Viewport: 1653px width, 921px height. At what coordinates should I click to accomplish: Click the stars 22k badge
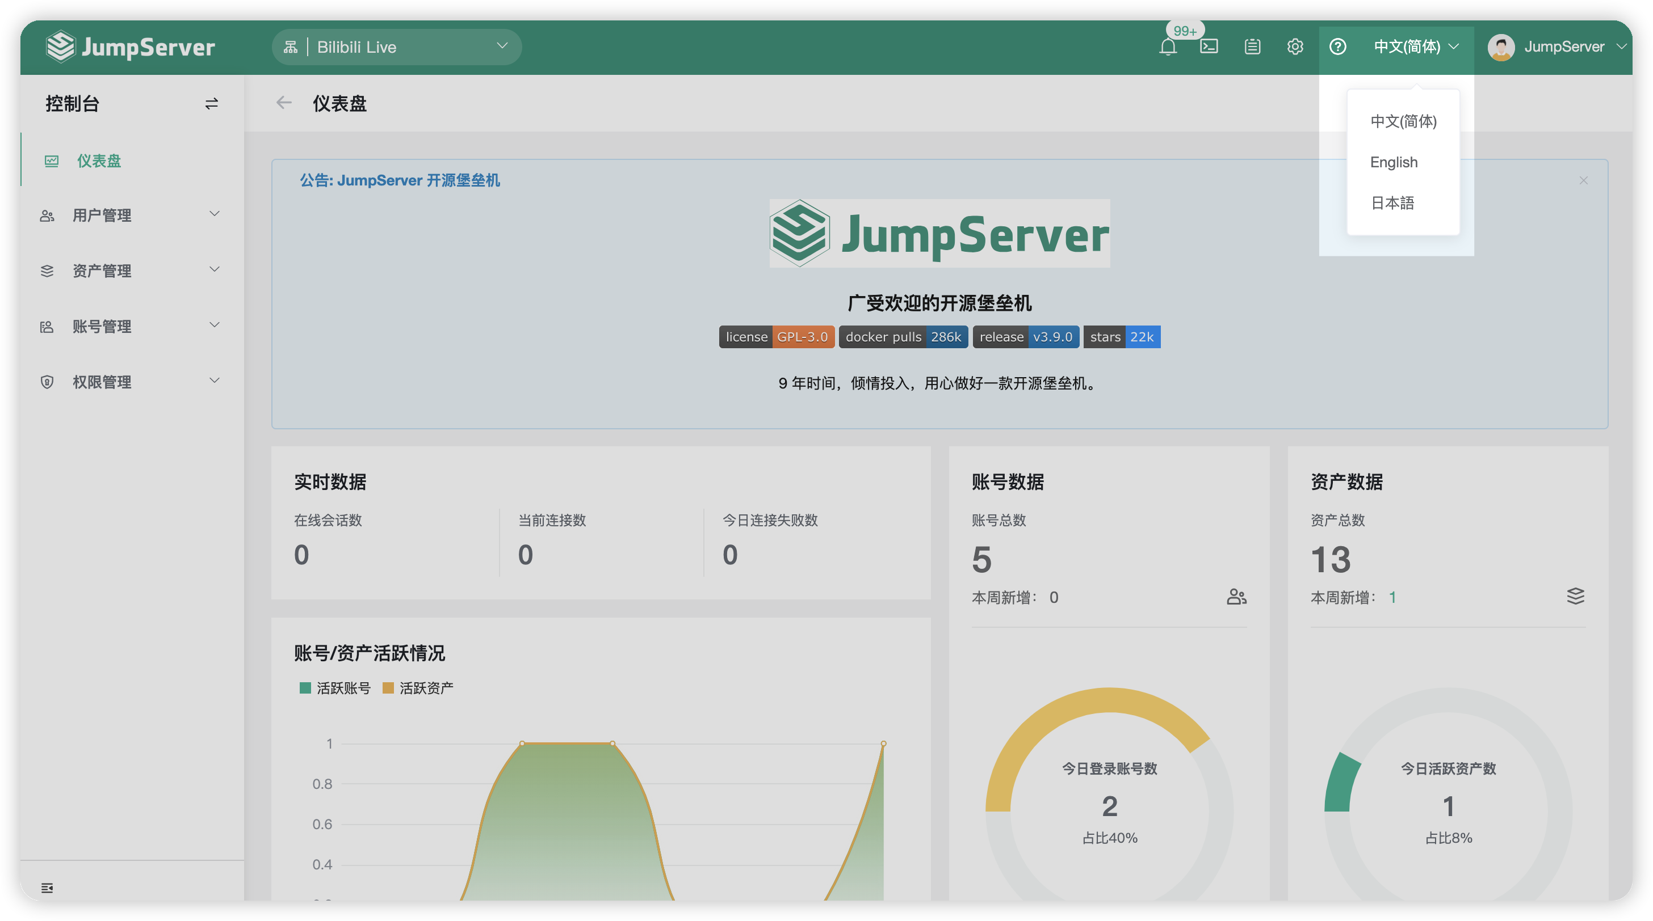tap(1122, 336)
